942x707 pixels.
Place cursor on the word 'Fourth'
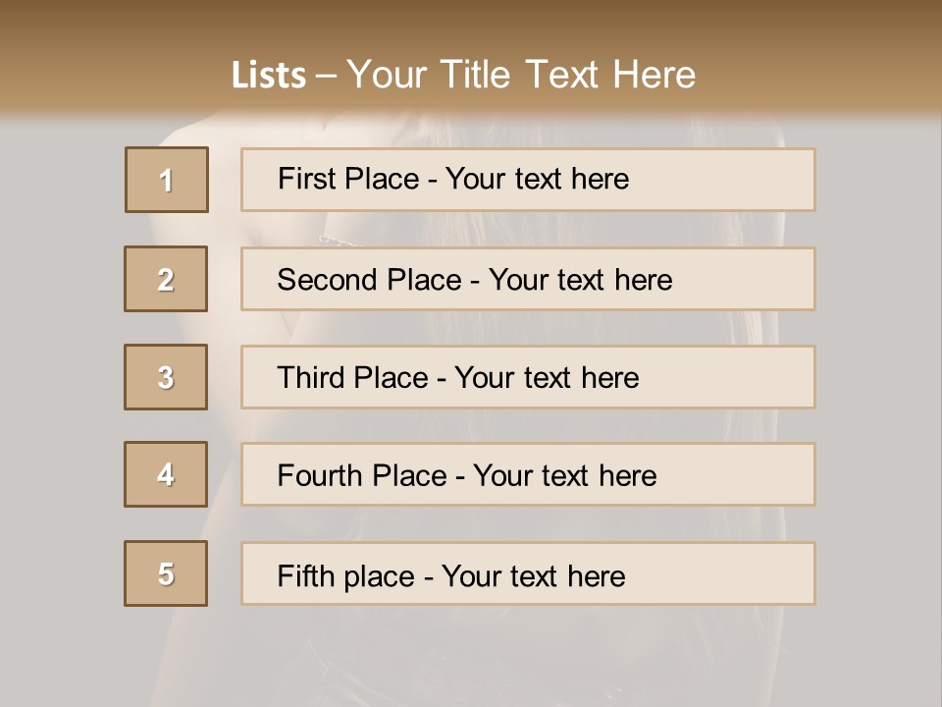[320, 475]
